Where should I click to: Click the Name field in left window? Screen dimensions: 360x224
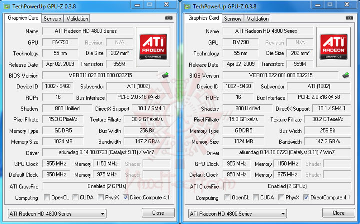coord(88,31)
